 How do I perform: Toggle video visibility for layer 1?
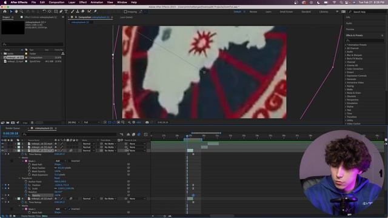[x=2, y=144]
